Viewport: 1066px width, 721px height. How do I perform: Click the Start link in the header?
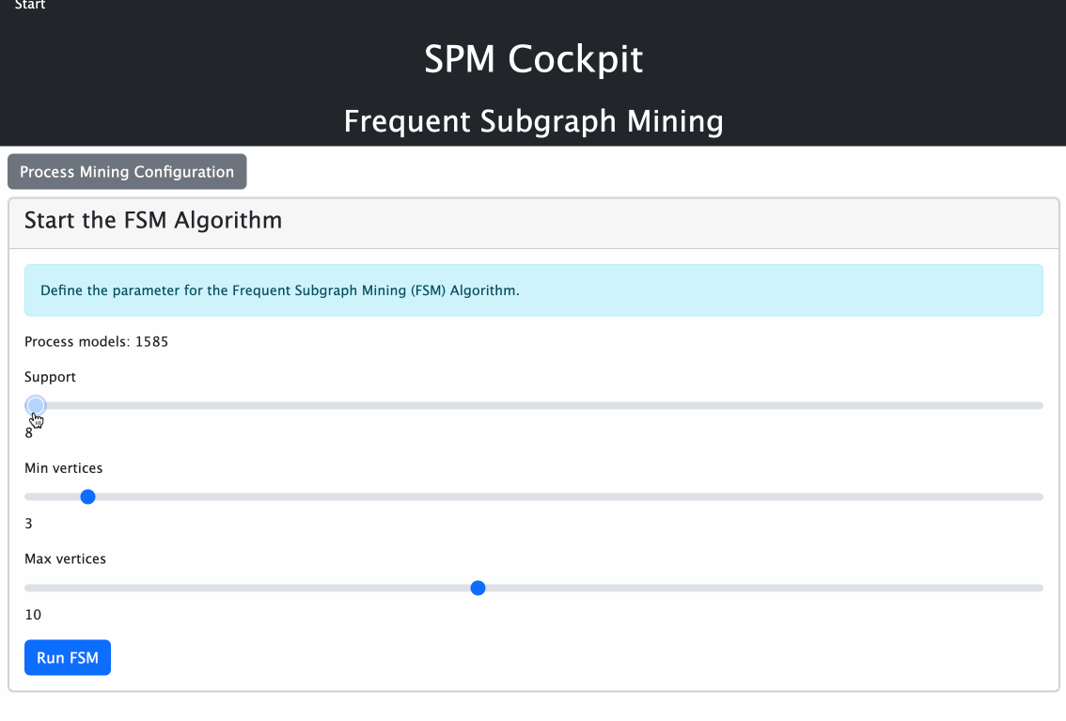click(30, 6)
